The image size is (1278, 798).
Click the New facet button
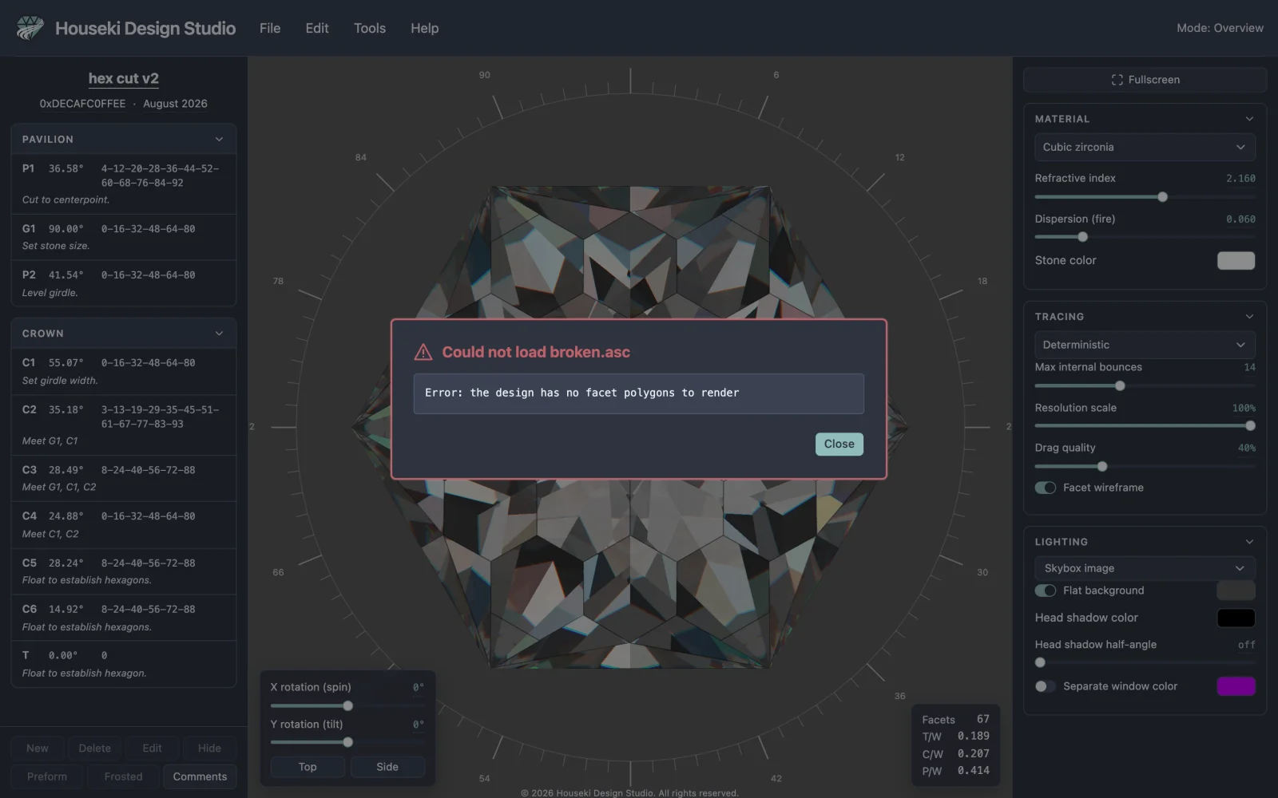[x=38, y=749]
